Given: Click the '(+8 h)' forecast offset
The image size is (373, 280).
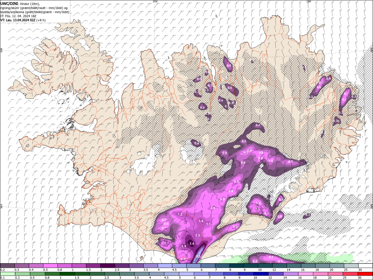Looking at the screenshot, I should (41, 20).
